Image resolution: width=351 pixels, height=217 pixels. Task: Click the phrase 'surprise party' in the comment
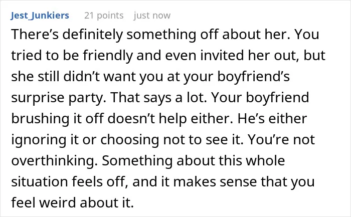59,98
